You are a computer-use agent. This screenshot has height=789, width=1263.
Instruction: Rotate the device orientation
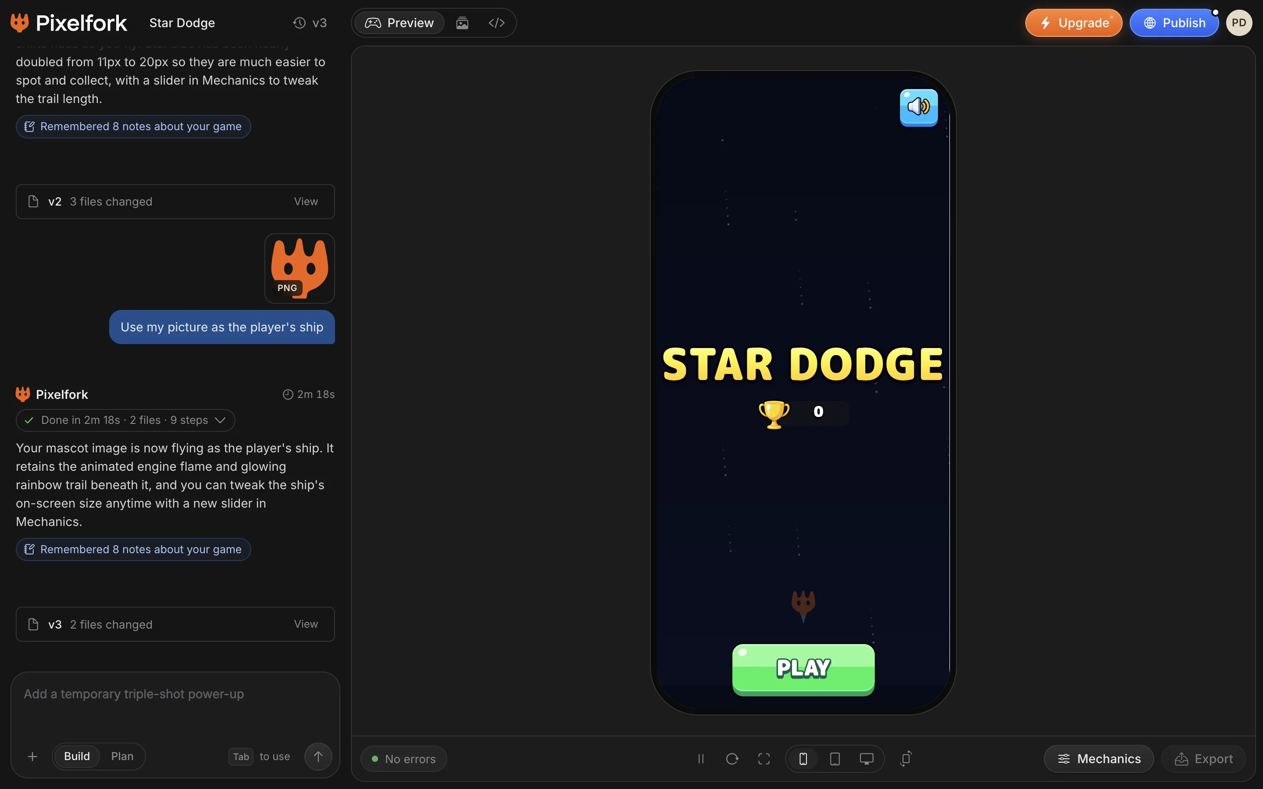click(906, 759)
